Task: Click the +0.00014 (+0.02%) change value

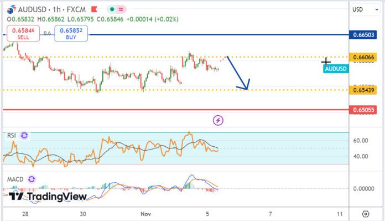Action: [x=153, y=19]
